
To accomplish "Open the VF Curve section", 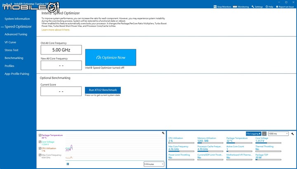I will [10, 42].
